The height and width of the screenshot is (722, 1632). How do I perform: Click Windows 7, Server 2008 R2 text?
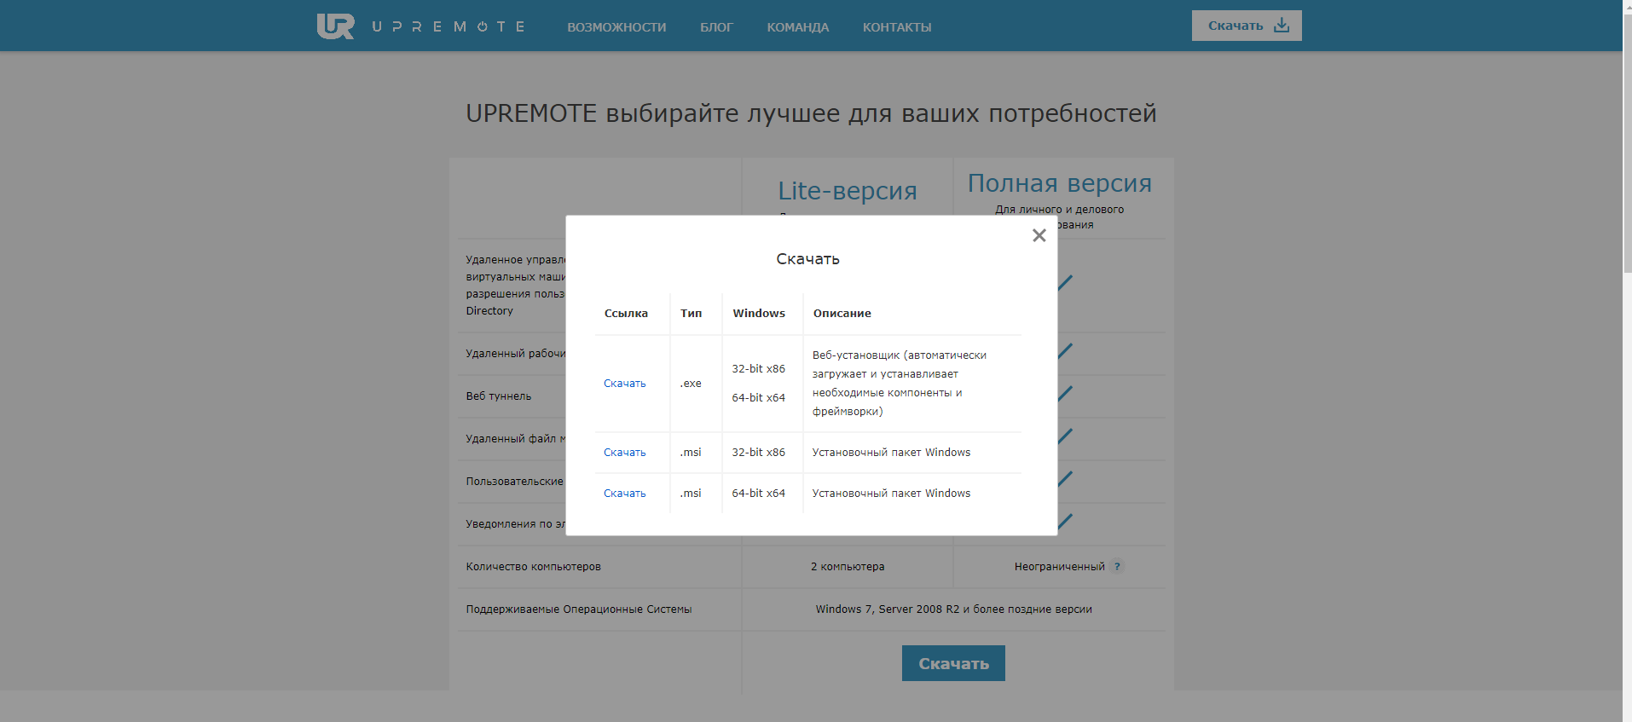[x=953, y=609]
